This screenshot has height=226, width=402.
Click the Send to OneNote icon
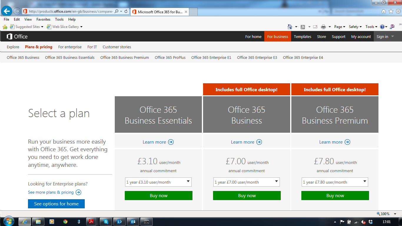(392, 27)
